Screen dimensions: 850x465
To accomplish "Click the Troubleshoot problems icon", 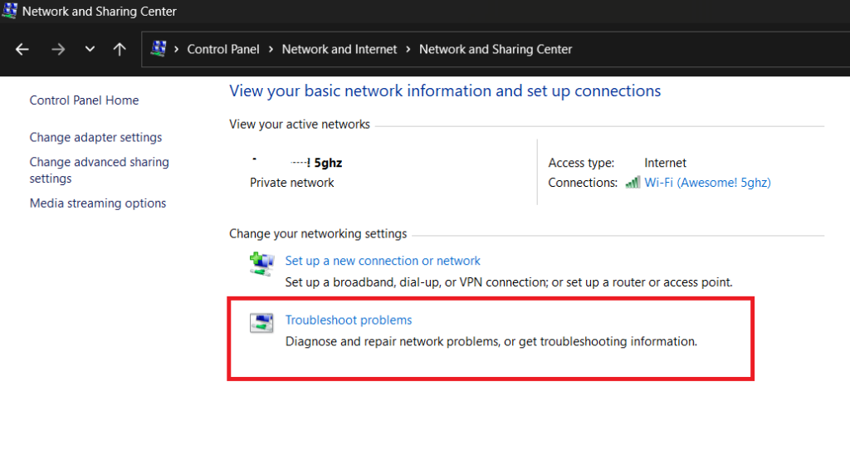I will (x=261, y=323).
